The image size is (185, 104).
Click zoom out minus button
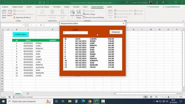click(x=160, y=97)
